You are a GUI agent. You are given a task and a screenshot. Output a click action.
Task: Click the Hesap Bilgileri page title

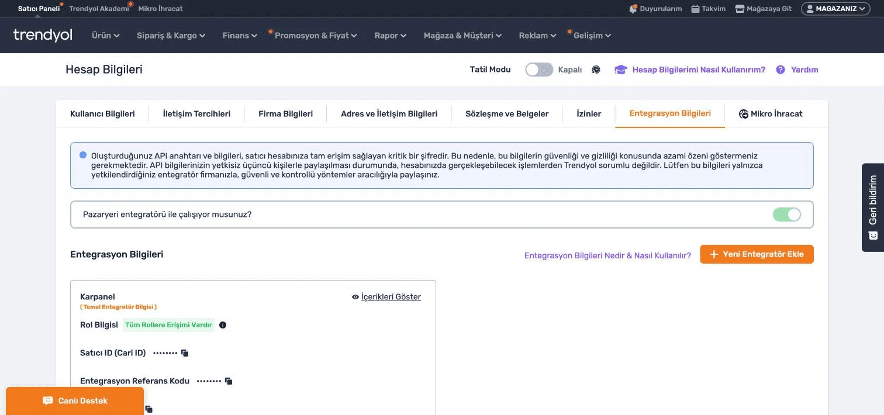click(x=104, y=70)
